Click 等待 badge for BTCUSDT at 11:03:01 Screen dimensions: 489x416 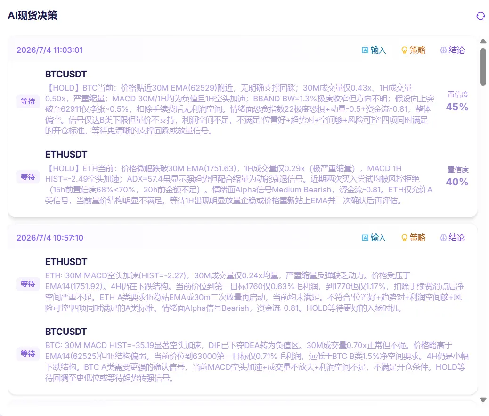pos(28,101)
